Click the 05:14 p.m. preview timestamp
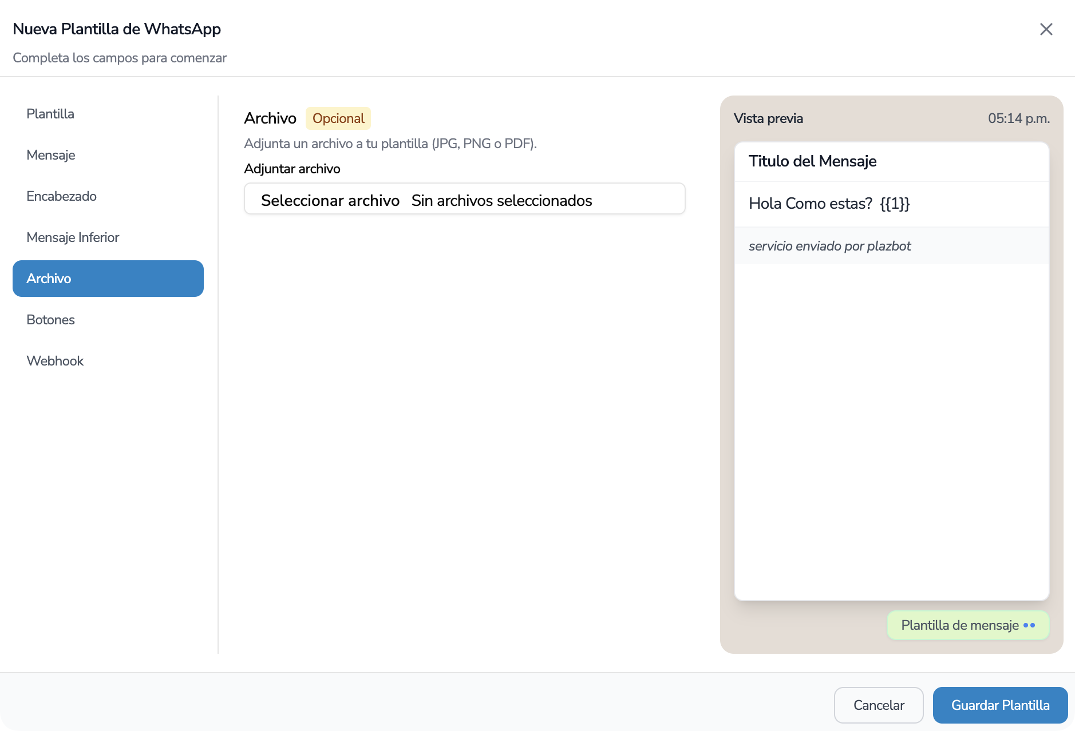Image resolution: width=1075 pixels, height=731 pixels. 1018,118
